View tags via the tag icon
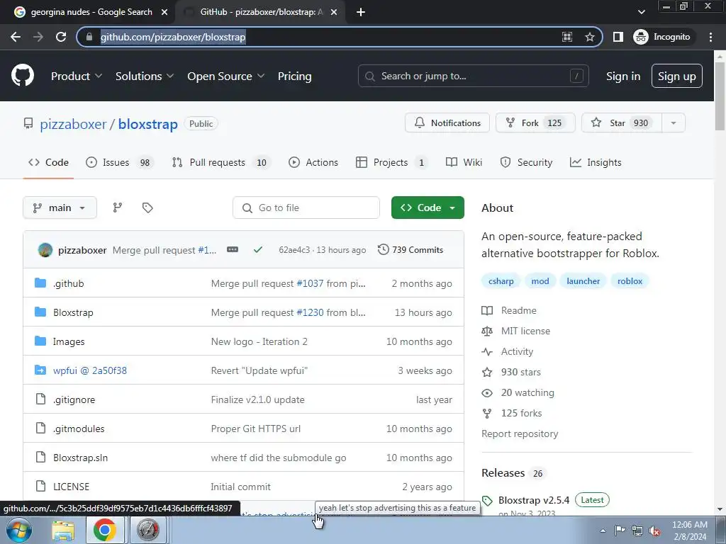 147,208
